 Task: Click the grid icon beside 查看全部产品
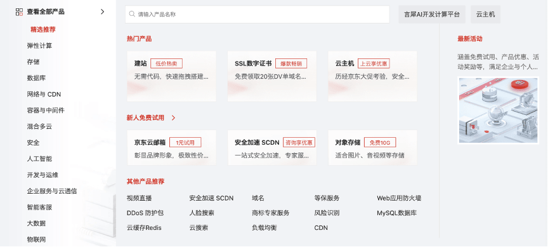[19, 12]
